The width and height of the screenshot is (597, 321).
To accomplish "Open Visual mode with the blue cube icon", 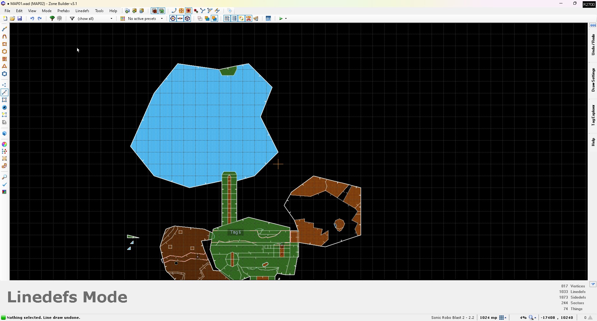I will (4, 133).
